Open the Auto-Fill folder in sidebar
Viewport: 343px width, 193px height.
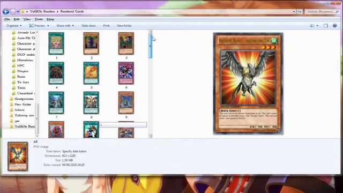26,38
